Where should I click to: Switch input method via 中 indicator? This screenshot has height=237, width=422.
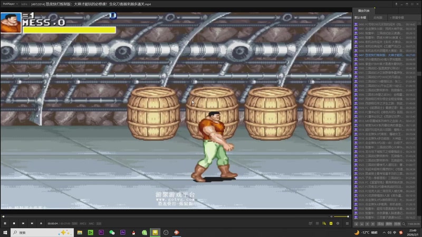pos(395,232)
